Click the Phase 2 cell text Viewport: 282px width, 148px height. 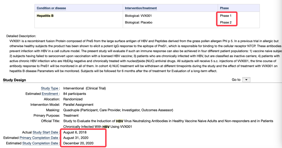pos(226,22)
